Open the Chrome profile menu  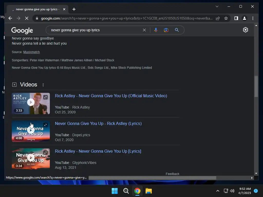(x=245, y=18)
